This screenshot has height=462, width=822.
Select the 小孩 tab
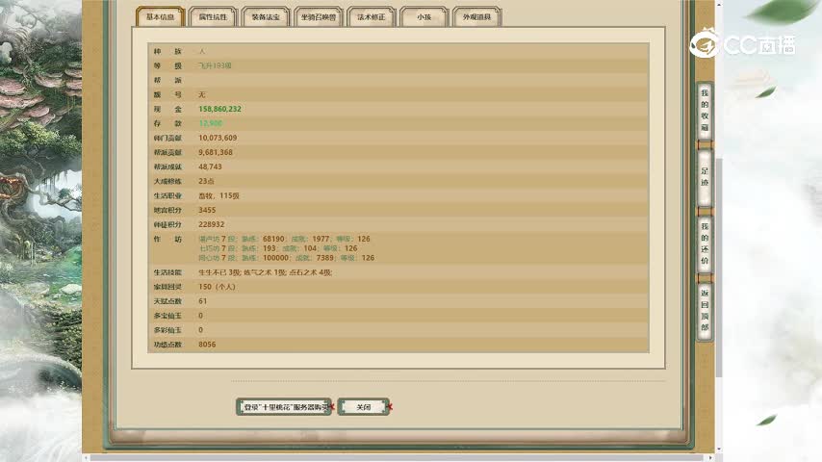point(424,17)
